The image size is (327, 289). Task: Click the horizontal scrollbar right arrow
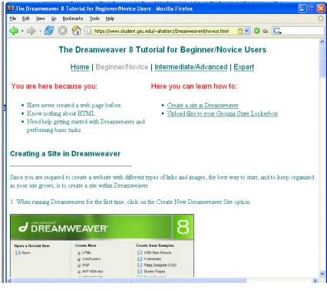(315, 281)
